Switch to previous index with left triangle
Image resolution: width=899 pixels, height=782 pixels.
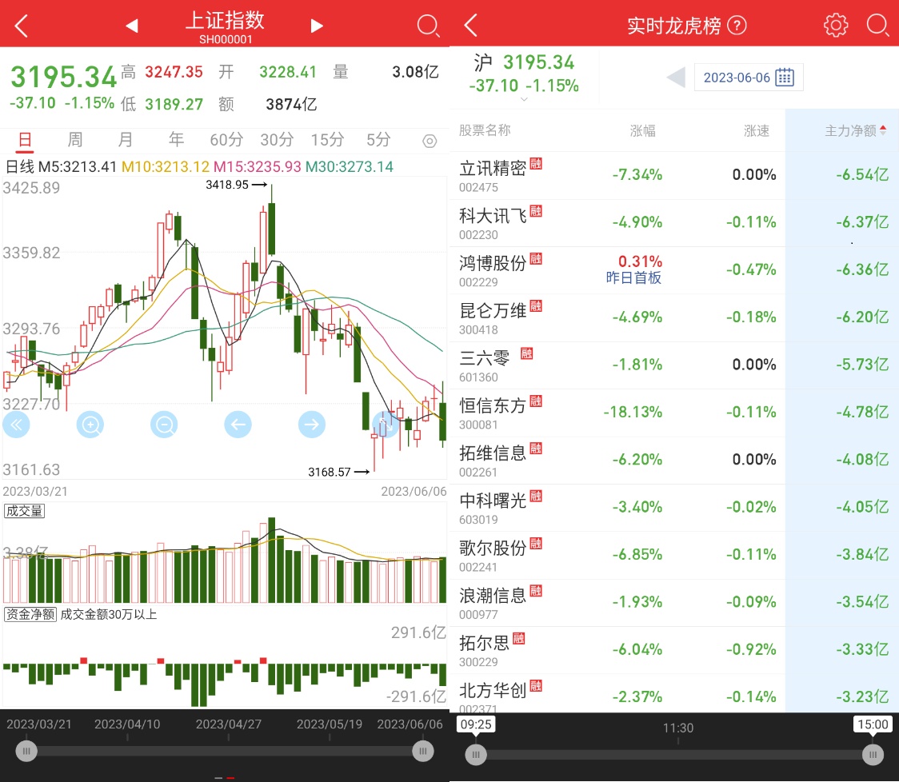(132, 26)
